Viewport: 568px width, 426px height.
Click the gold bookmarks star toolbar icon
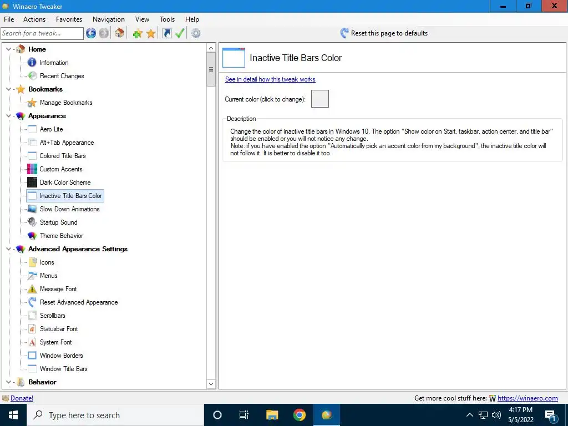151,33
